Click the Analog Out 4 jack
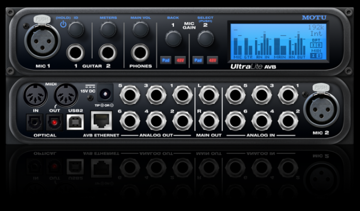 [x=156, y=121]
